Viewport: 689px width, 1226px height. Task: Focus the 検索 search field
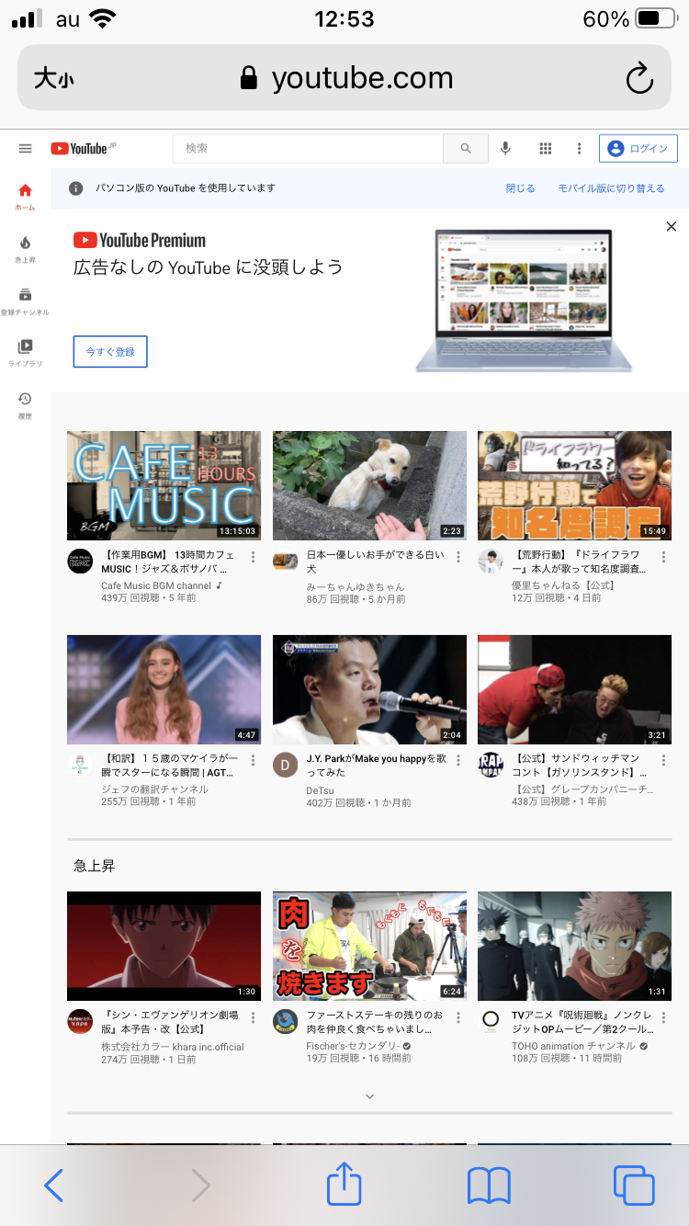[x=308, y=149]
